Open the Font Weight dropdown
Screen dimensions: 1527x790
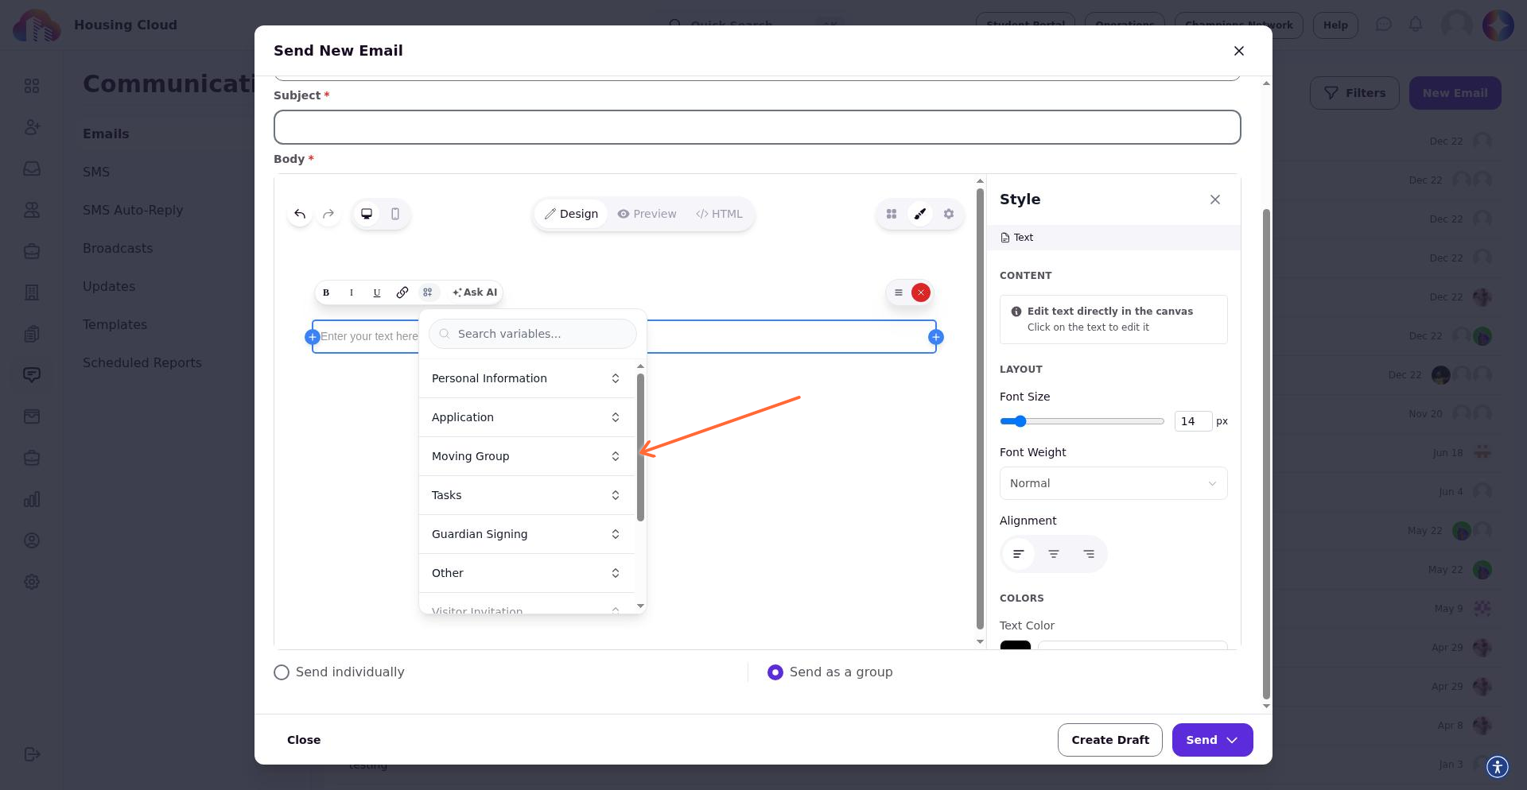tap(1113, 483)
